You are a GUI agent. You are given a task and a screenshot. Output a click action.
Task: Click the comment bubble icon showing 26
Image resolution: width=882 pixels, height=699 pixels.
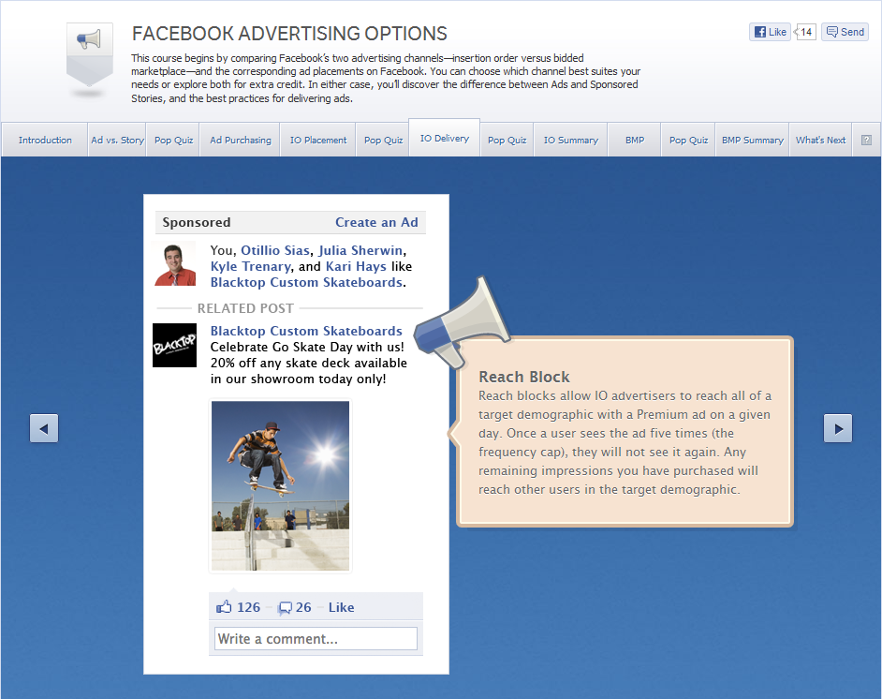pos(286,608)
